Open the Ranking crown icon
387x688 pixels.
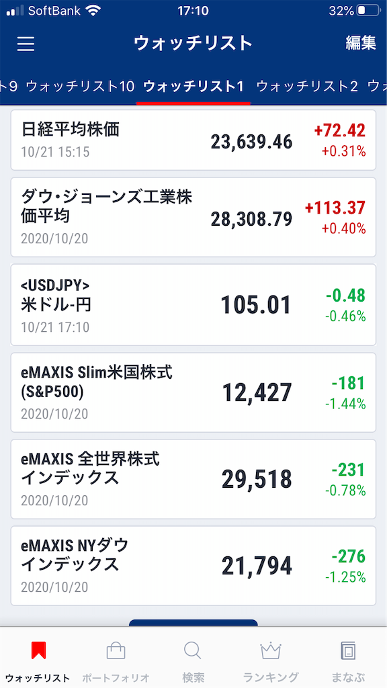271,650
